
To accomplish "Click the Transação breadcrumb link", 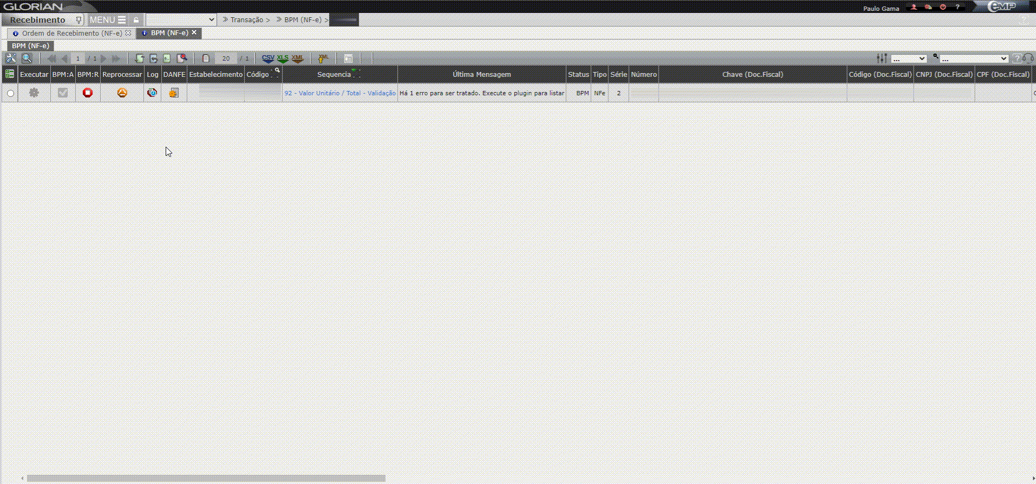I will (247, 19).
